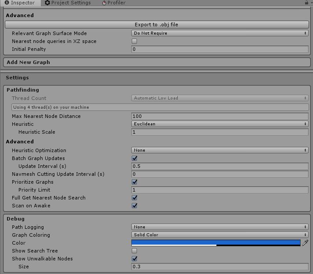
Task: Click Export to .obj file button
Action: point(157,25)
